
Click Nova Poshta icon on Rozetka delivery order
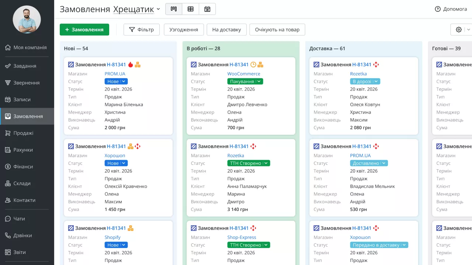click(376, 65)
